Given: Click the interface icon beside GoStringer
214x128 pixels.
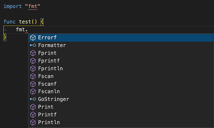Looking at the screenshot, I should 33,99.
